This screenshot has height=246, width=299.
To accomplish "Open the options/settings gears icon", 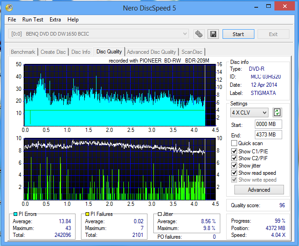I will pos(199,34).
